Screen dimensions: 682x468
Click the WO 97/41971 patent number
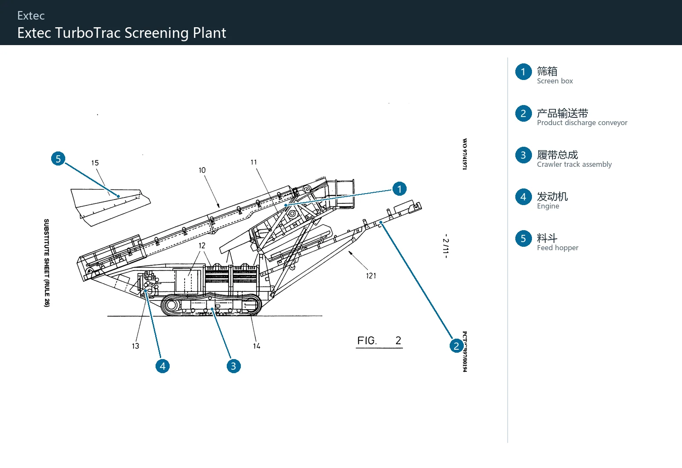click(465, 154)
